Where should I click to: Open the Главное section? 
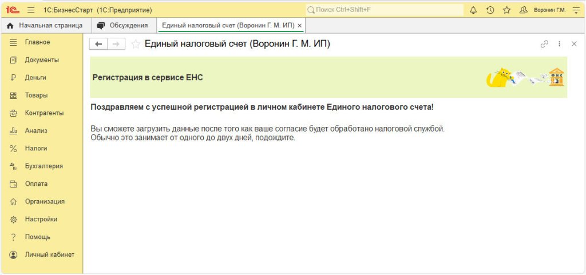(42, 42)
